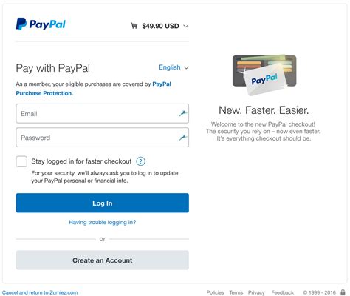Cancel and return to Zumiez.com
Viewport: 350px width, 296px height.
point(40,292)
